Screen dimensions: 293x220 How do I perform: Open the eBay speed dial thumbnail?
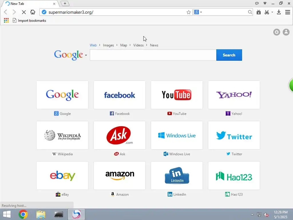pos(62,176)
